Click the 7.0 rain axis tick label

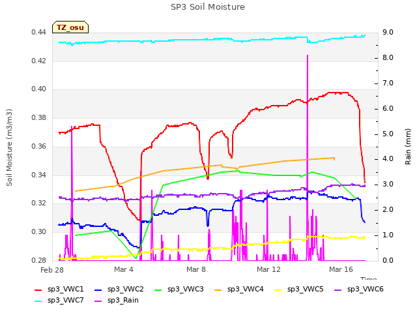[388, 83]
